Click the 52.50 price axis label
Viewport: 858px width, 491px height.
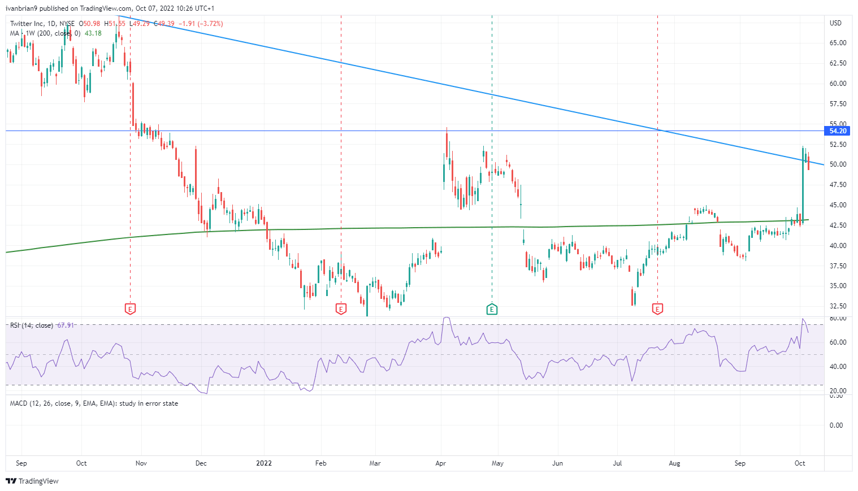pyautogui.click(x=838, y=145)
